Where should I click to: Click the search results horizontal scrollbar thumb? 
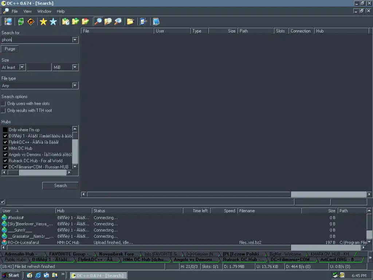click(x=329, y=194)
